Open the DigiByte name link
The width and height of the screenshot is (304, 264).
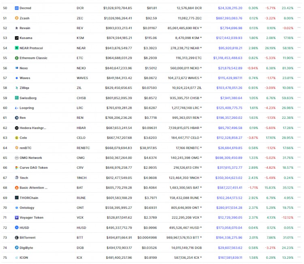[26, 248]
